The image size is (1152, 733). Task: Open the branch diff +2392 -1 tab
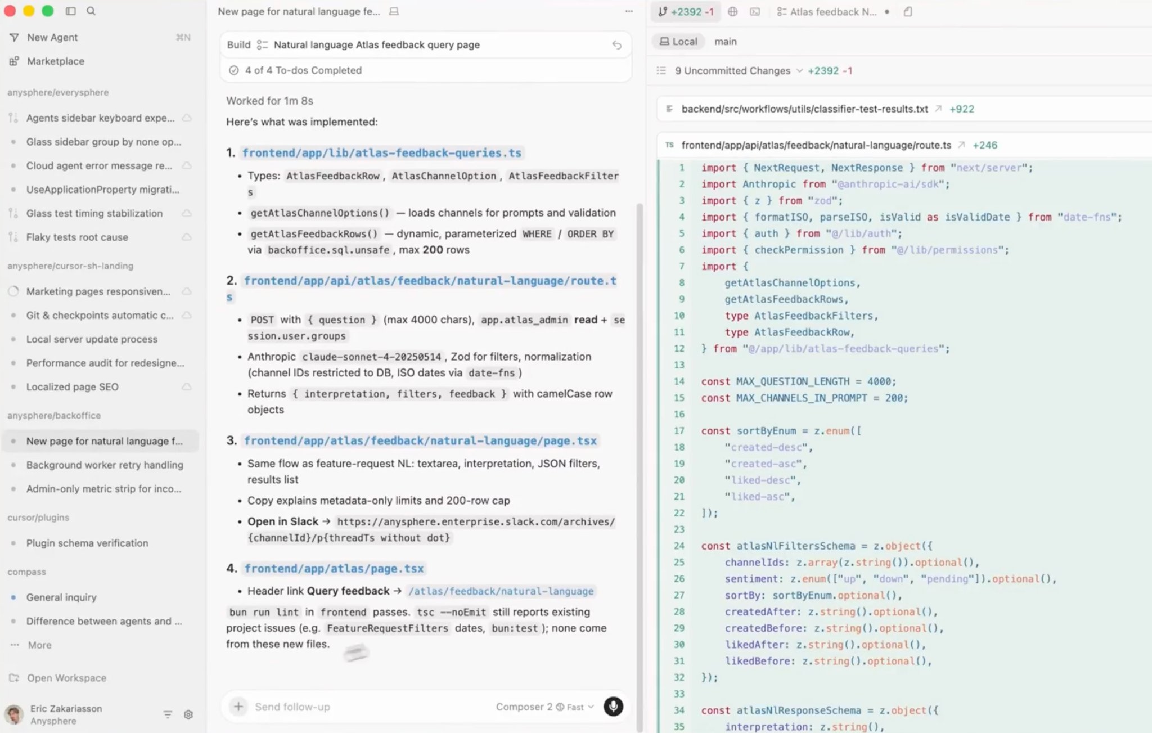(686, 11)
